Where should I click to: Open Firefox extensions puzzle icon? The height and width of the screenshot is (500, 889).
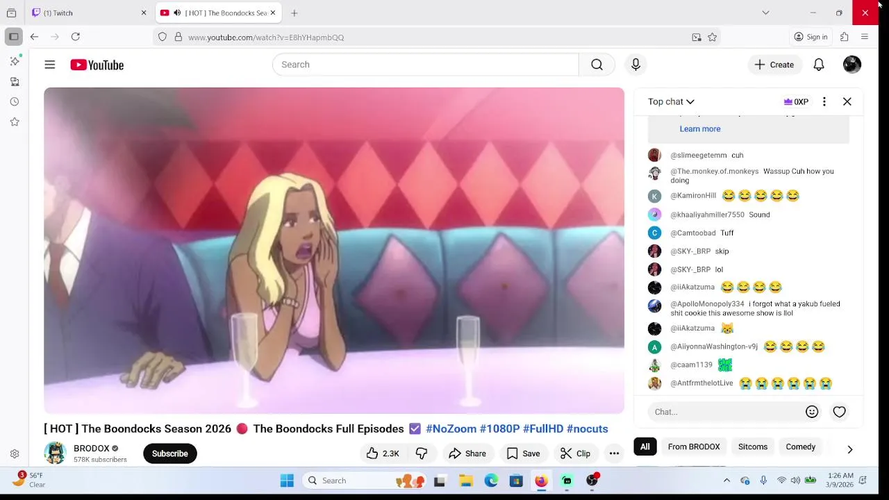click(845, 37)
